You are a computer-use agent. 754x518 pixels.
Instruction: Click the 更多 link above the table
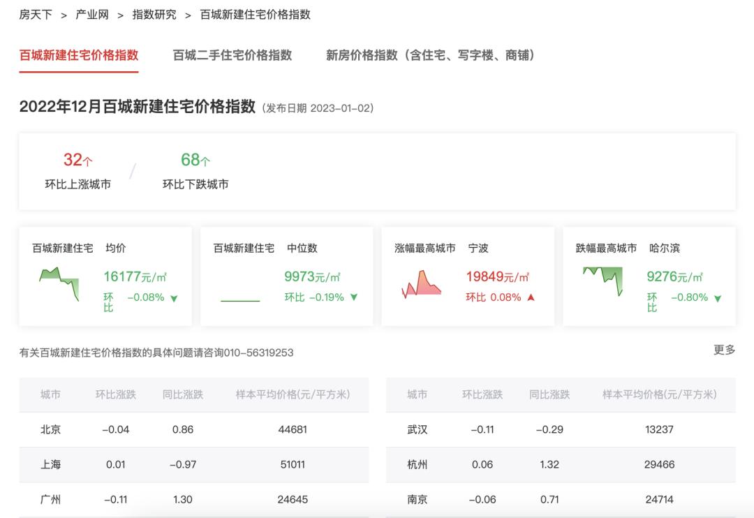(x=725, y=349)
